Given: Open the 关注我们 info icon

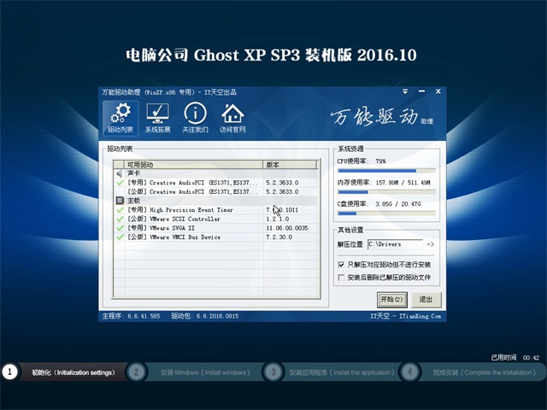Looking at the screenshot, I should 195,118.
